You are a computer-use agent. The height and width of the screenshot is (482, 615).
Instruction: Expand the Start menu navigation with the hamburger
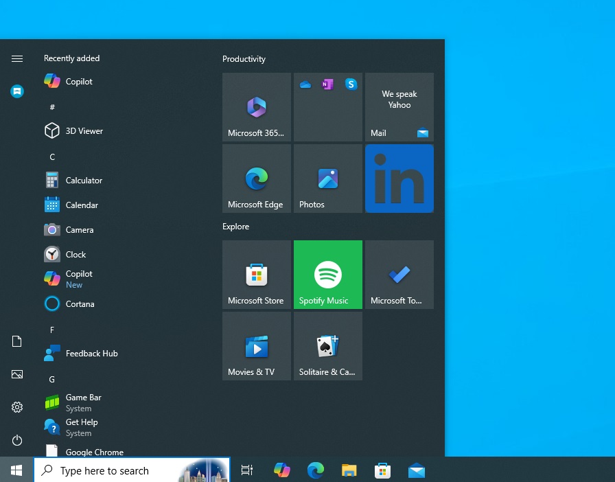coord(17,58)
